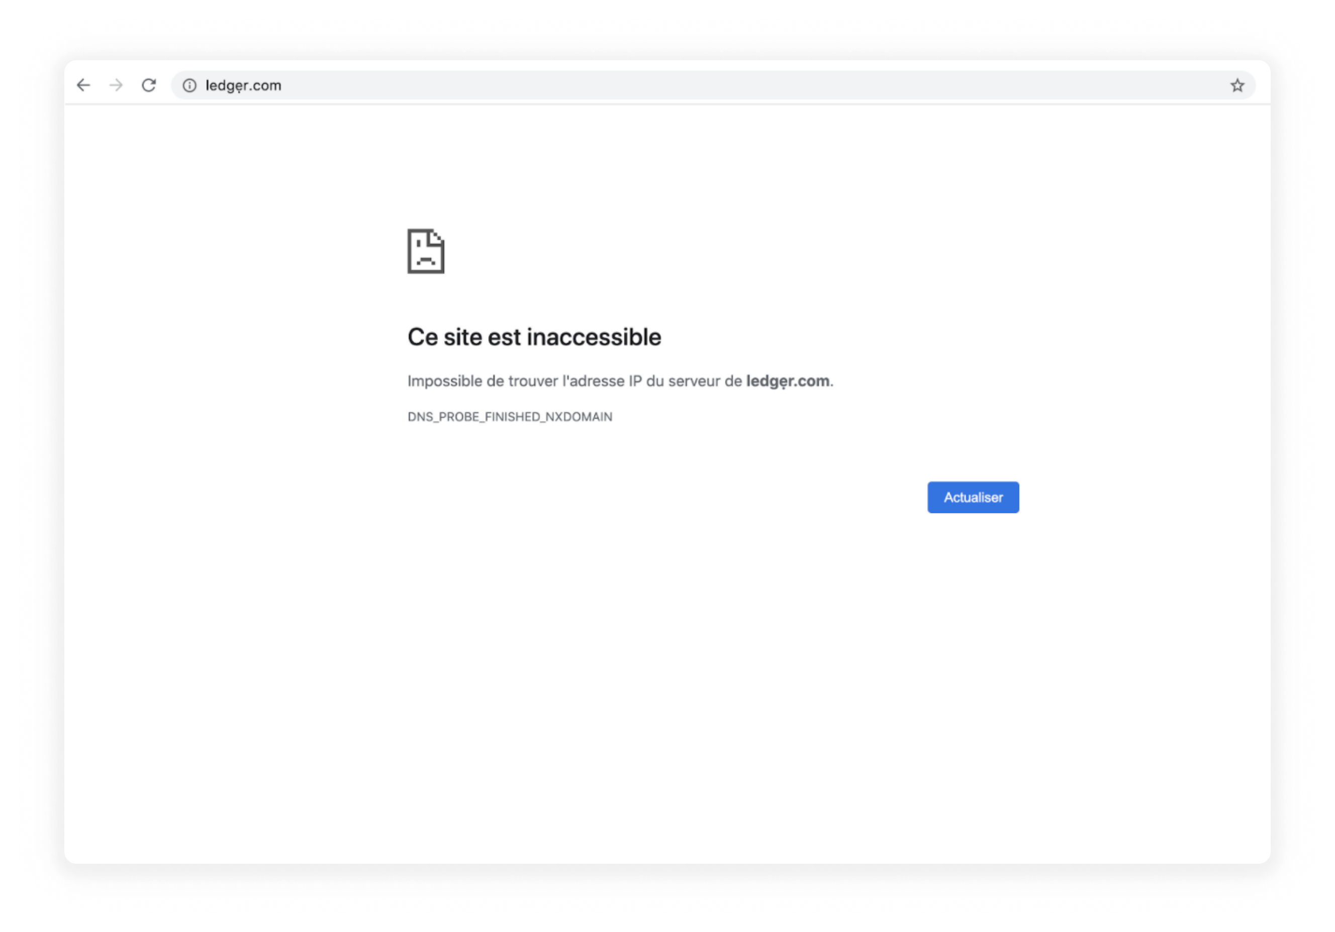The image size is (1335, 932).
Task: Click the "Impossible de trouver l'adresse IP" text
Action: pyautogui.click(x=524, y=381)
